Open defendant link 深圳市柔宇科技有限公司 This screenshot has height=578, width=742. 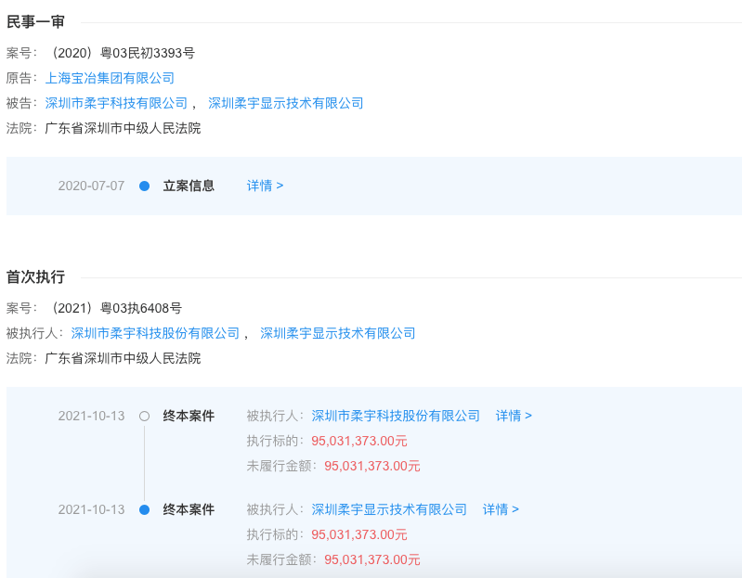coord(116,103)
